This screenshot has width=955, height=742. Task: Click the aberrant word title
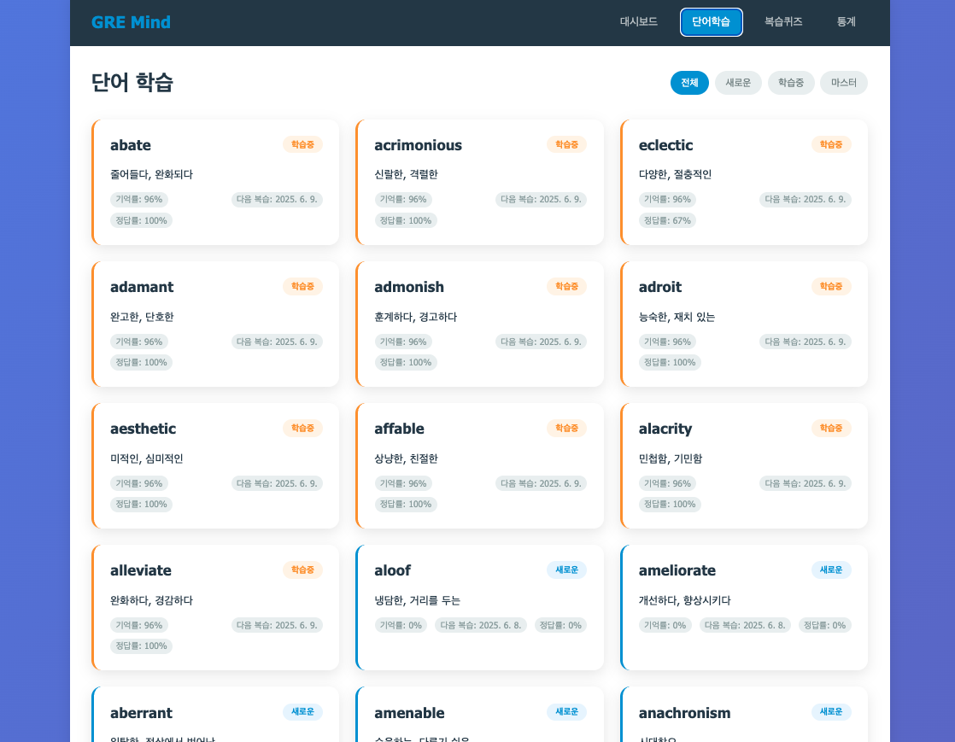(x=141, y=713)
